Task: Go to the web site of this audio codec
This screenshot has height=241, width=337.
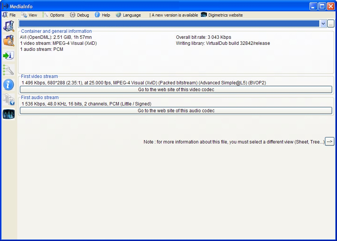Action: (176, 111)
